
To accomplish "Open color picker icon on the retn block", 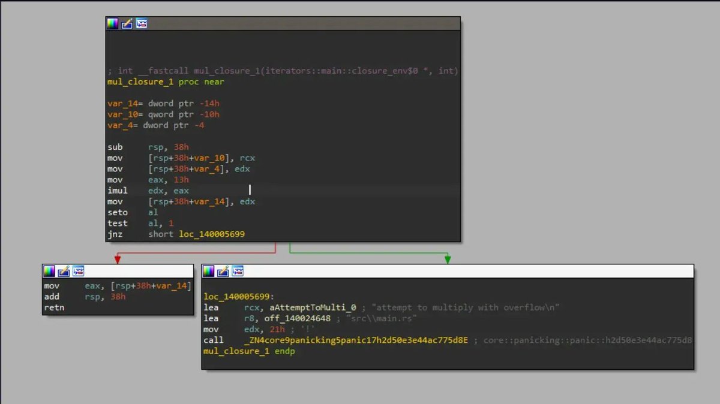I will 50,271.
